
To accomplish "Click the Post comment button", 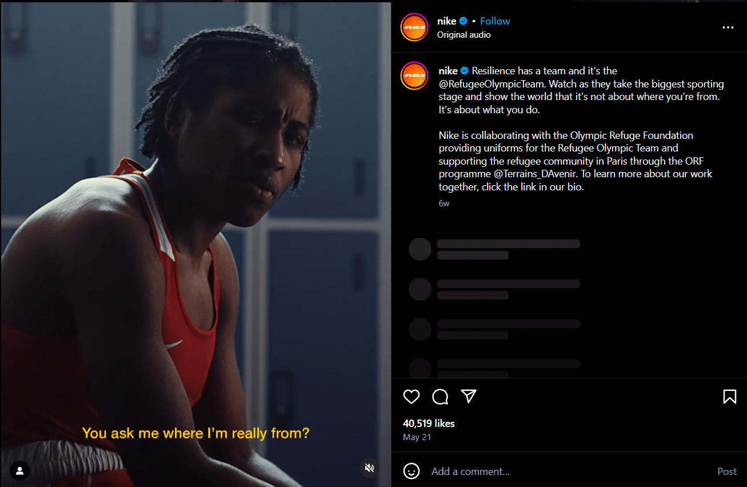I will (x=727, y=472).
